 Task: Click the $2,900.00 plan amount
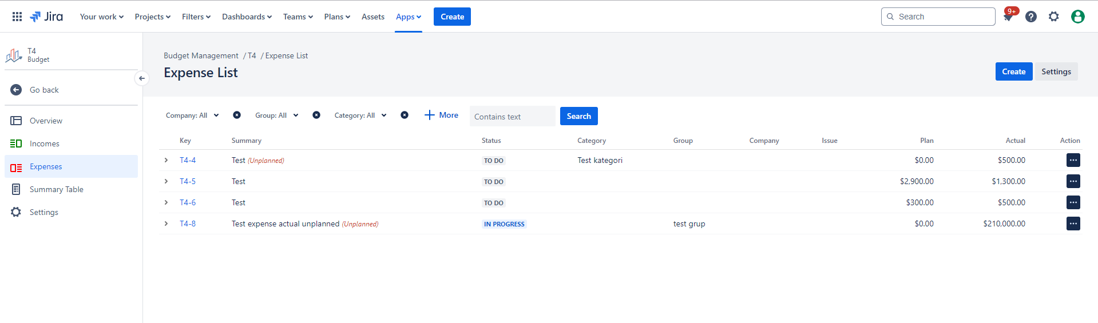click(x=917, y=181)
